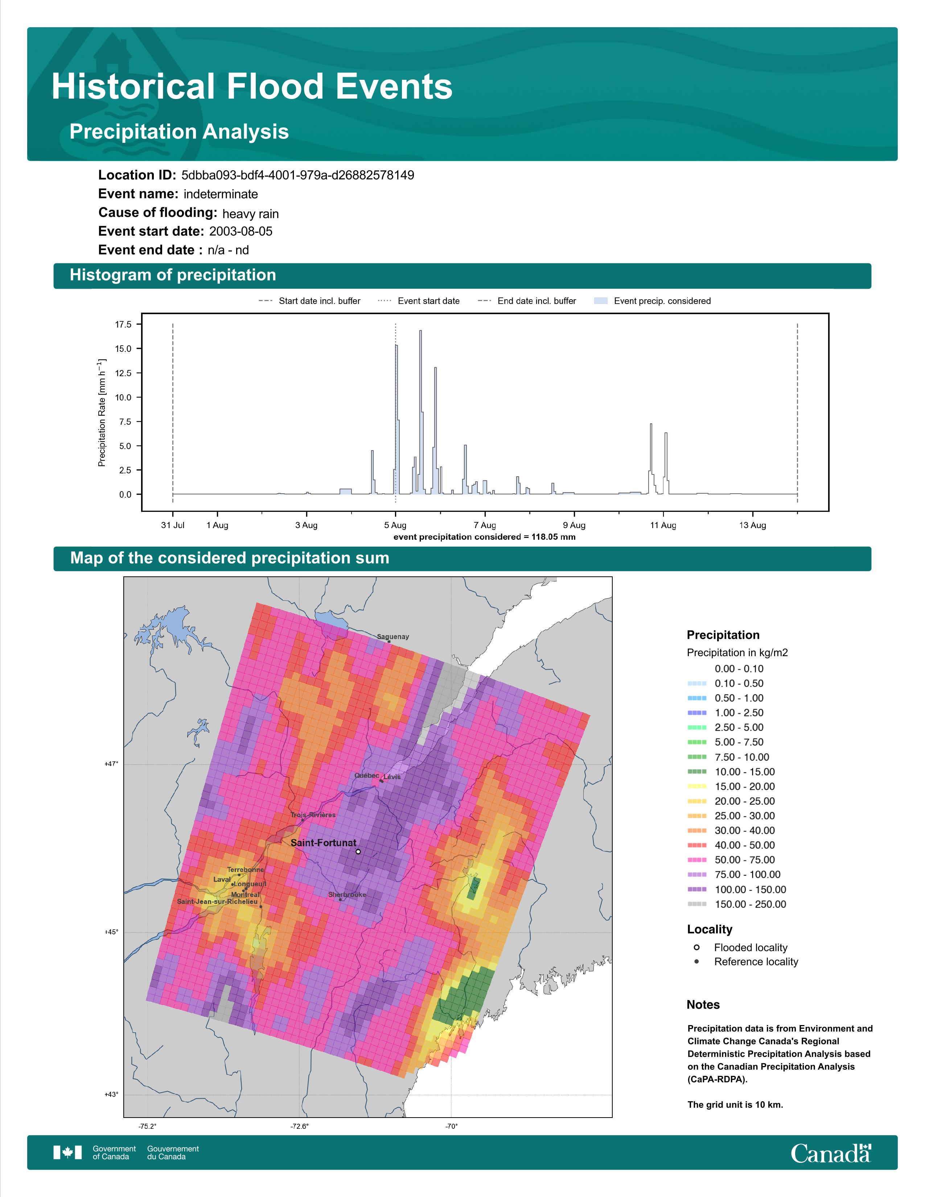
Task: Click the Saint-Fortunat flooded locality marker
Action: pos(358,852)
